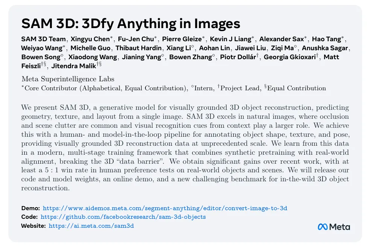Click the Meta Superintelligence Labs affiliation

click(68, 79)
